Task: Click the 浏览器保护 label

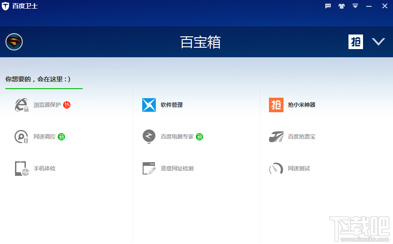Action: pyautogui.click(x=47, y=105)
